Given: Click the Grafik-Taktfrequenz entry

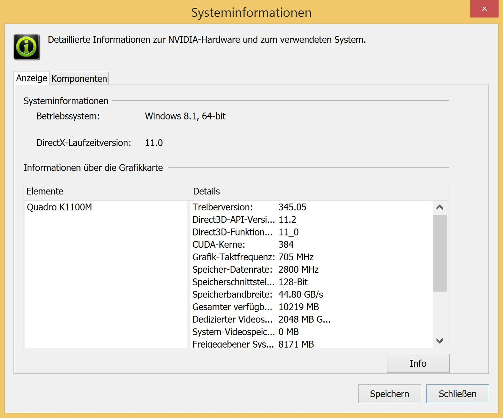Looking at the screenshot, I should [x=253, y=257].
